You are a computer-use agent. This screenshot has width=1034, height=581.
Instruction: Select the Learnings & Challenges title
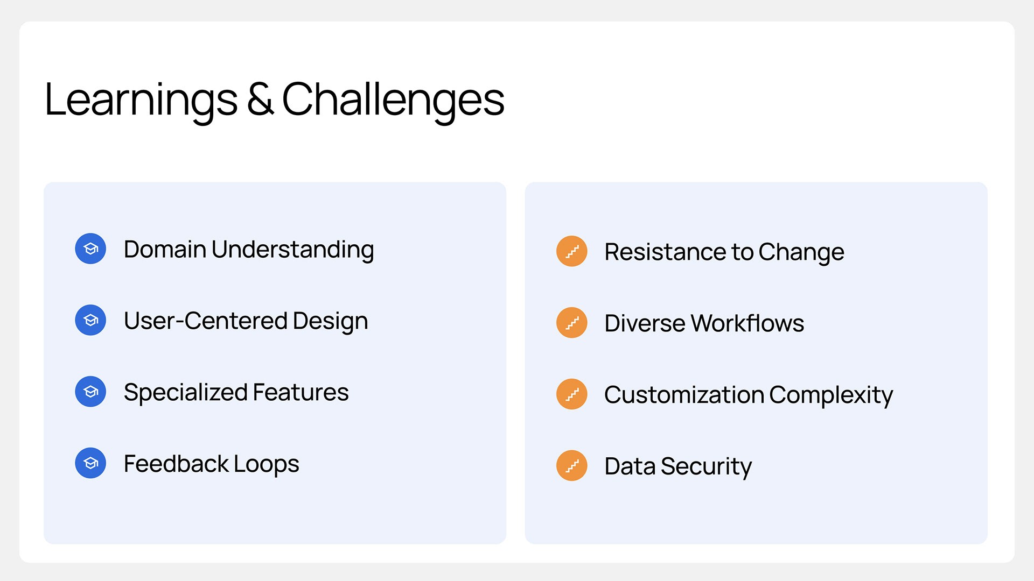coord(275,100)
